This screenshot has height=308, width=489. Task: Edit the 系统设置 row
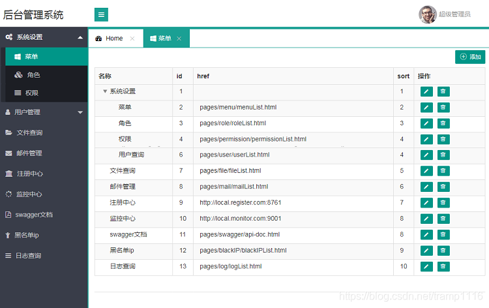coord(426,91)
